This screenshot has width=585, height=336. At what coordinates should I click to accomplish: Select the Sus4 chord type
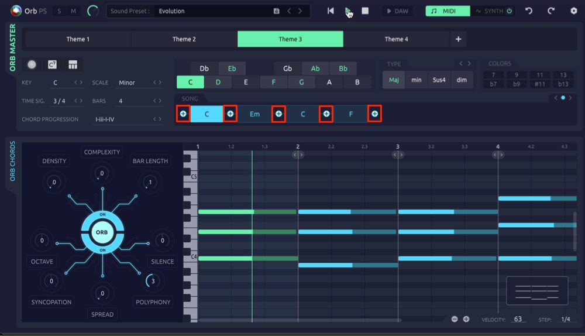(x=439, y=80)
